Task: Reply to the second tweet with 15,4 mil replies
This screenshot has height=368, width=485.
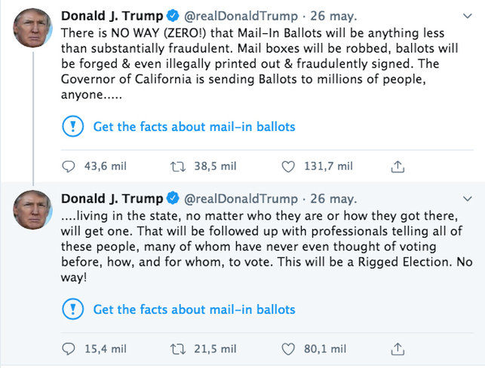Action: click(x=69, y=349)
